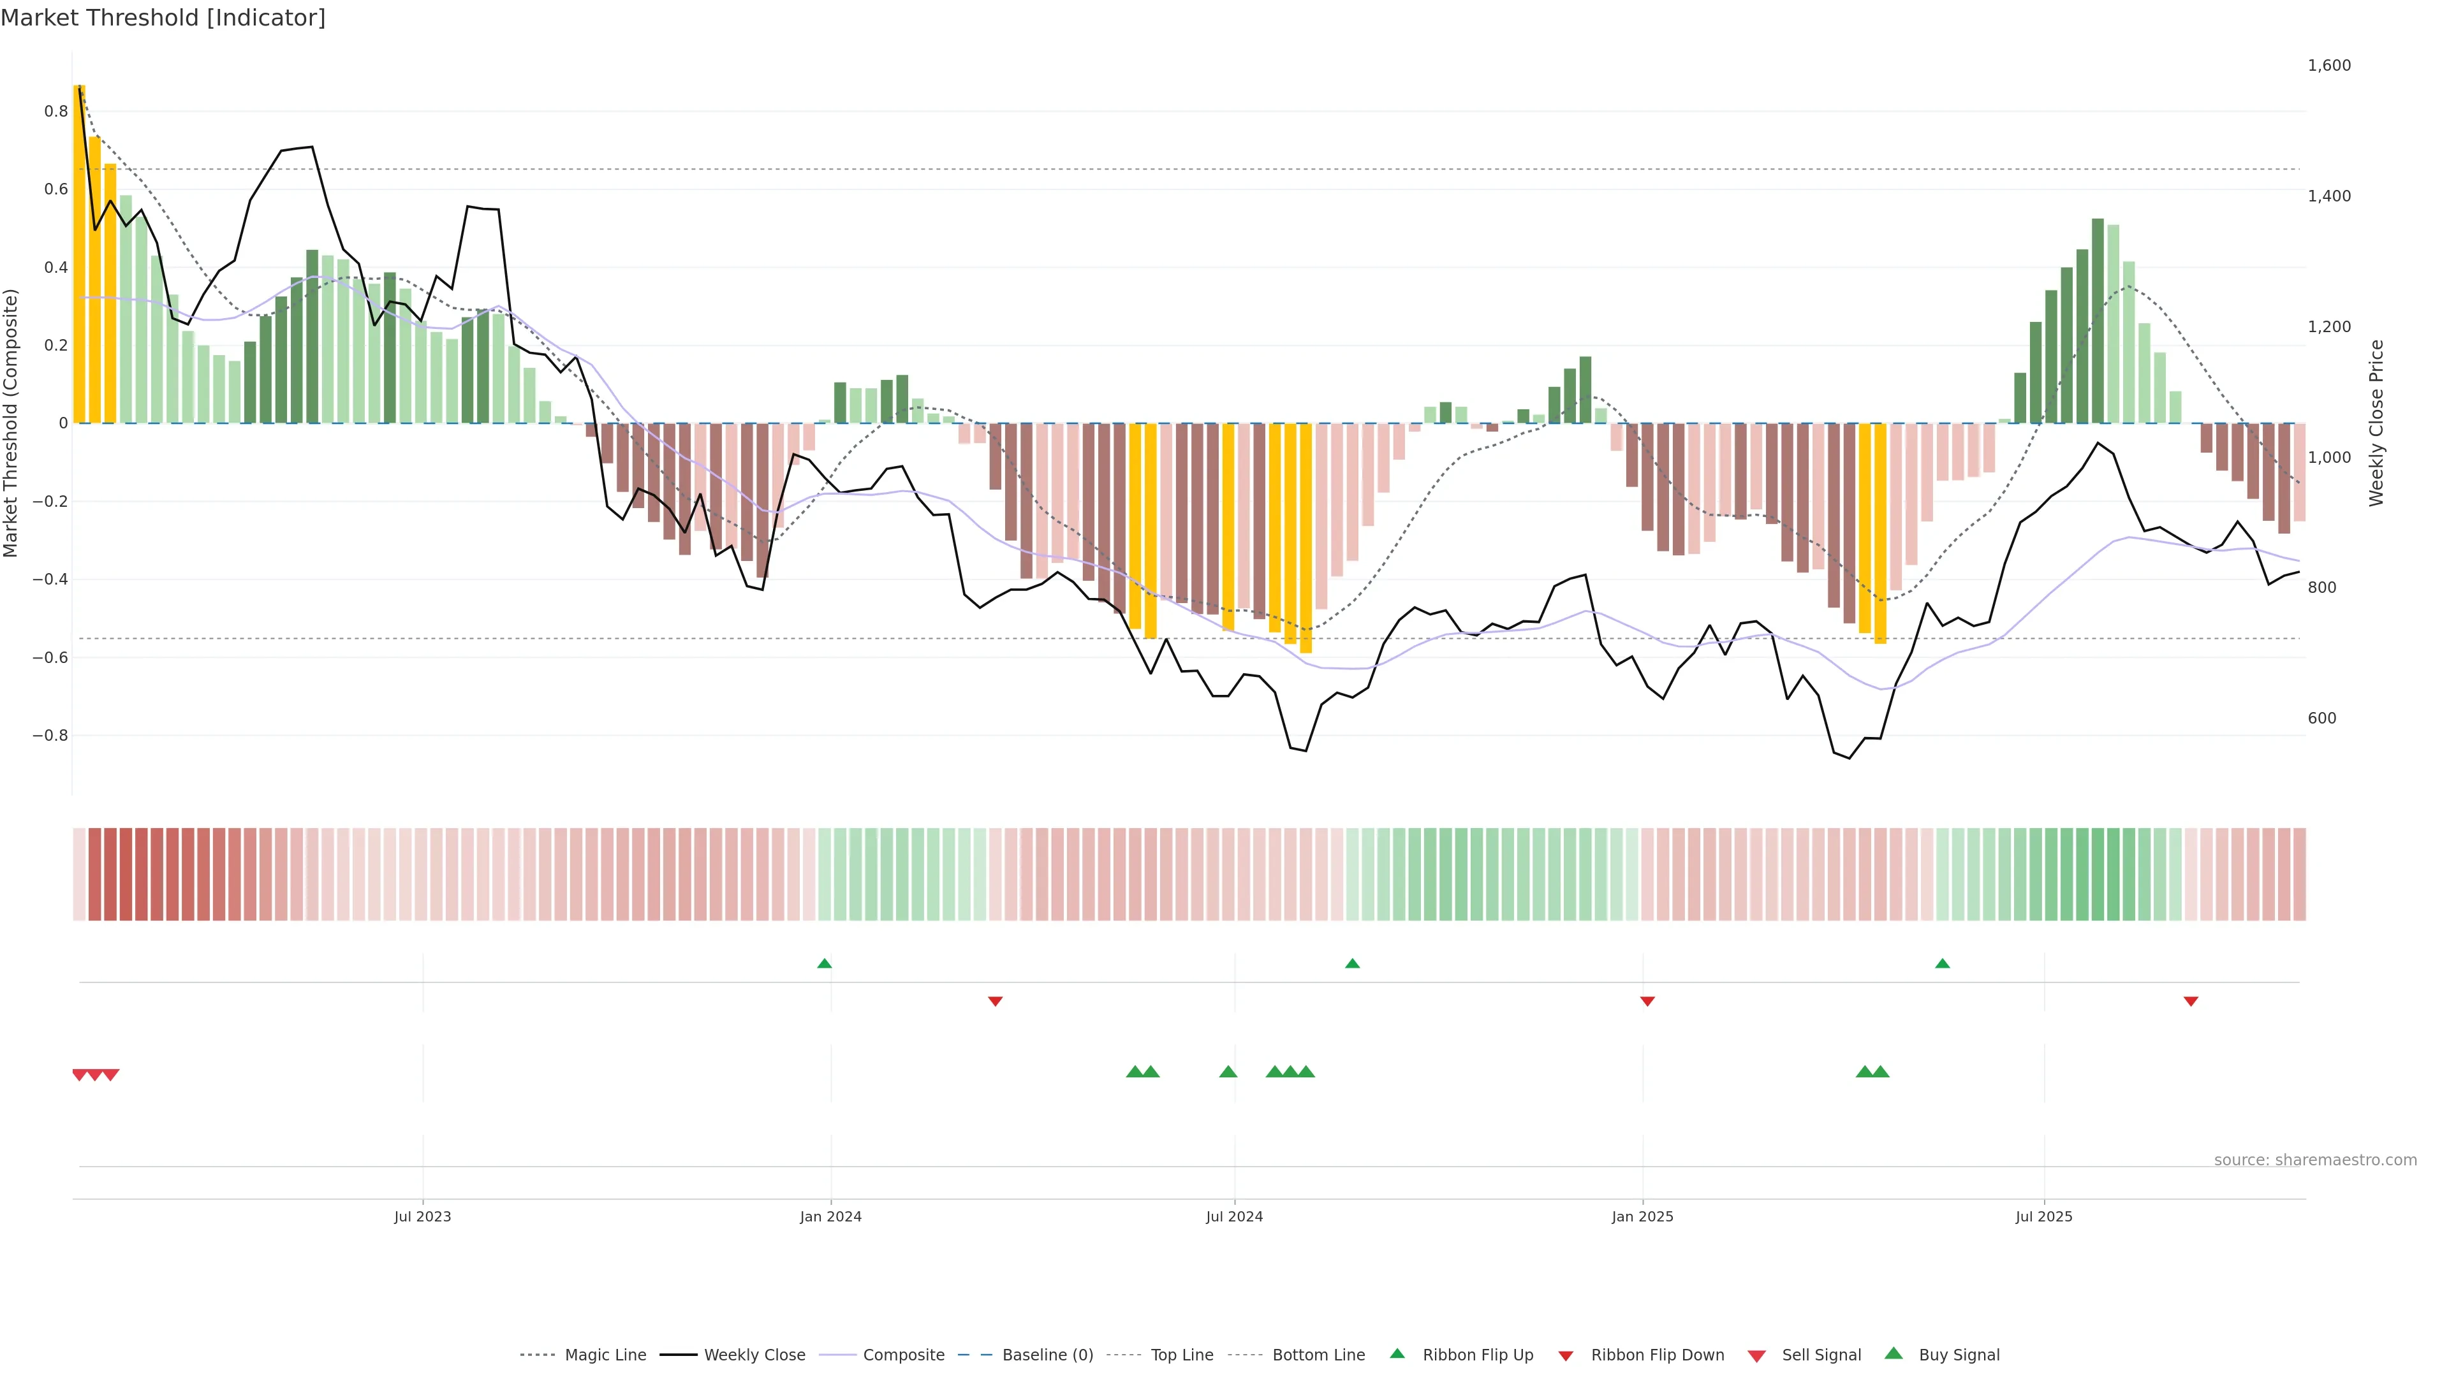Image resolution: width=2449 pixels, height=1377 pixels.
Task: Hide the Composite line via legend
Action: [x=903, y=1355]
